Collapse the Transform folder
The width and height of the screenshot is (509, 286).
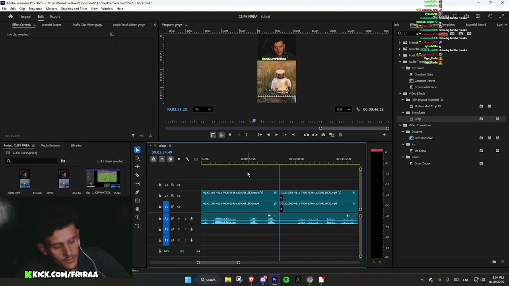pos(403,112)
